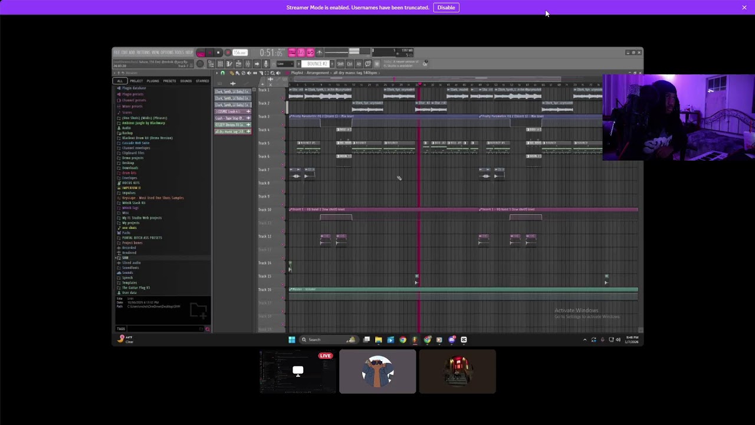Switch browser to the PROJECT tab
This screenshot has width=755, height=425.
136,81
